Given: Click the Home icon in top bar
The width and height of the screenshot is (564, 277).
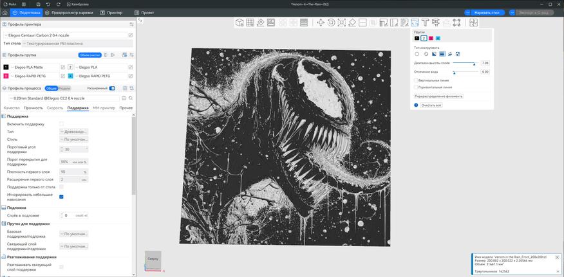Looking at the screenshot, I should [5, 13].
